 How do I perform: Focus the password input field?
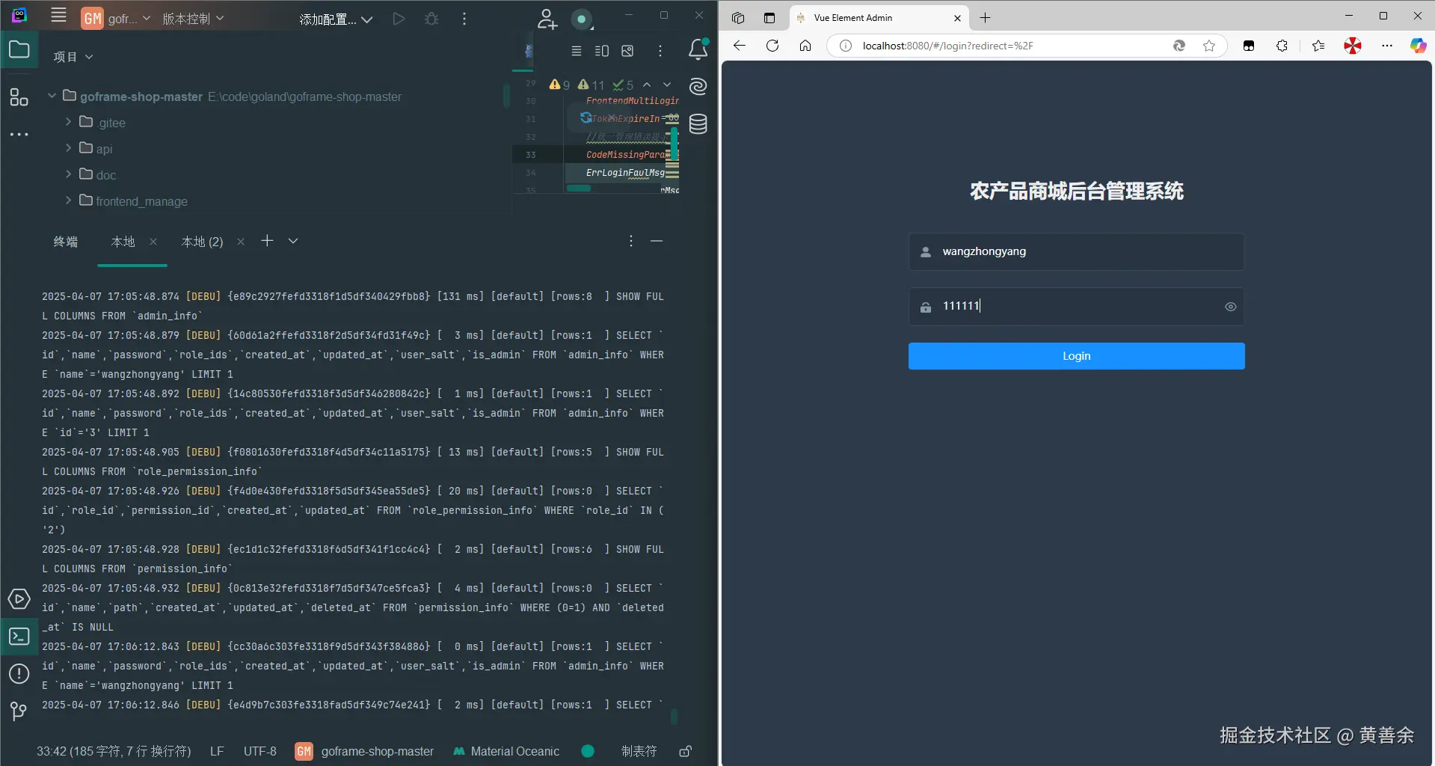pos(1076,306)
